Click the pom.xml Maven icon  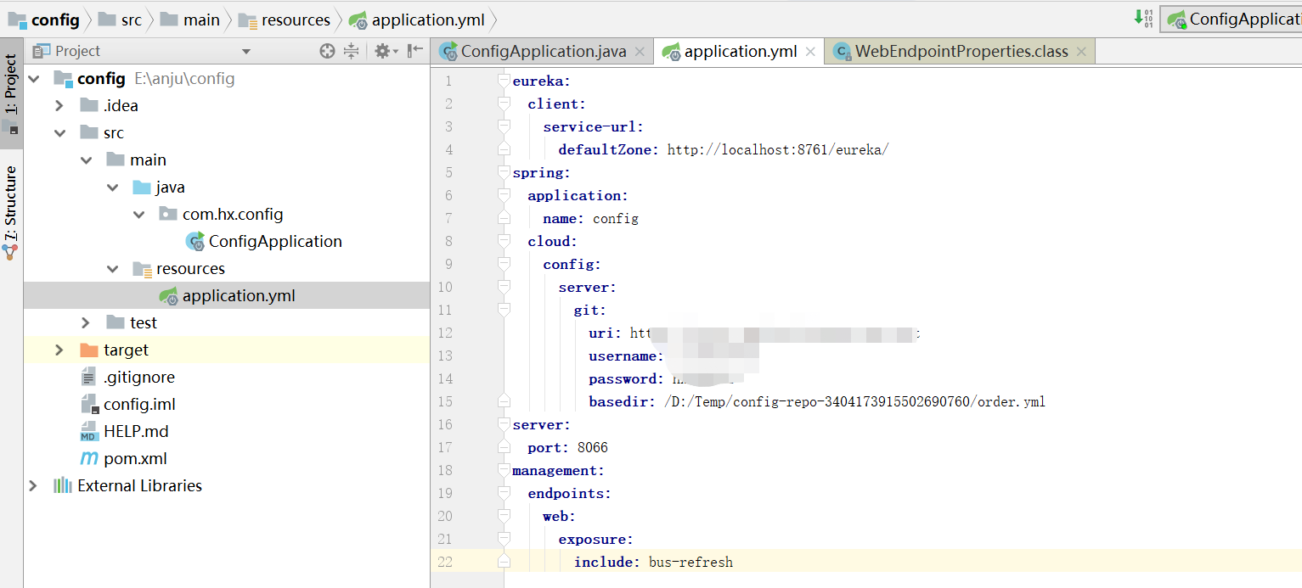point(88,459)
